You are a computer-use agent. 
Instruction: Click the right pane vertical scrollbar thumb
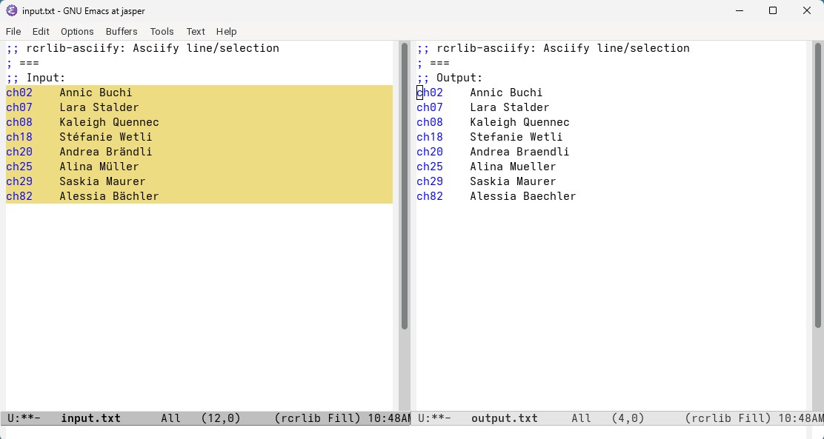[817, 187]
